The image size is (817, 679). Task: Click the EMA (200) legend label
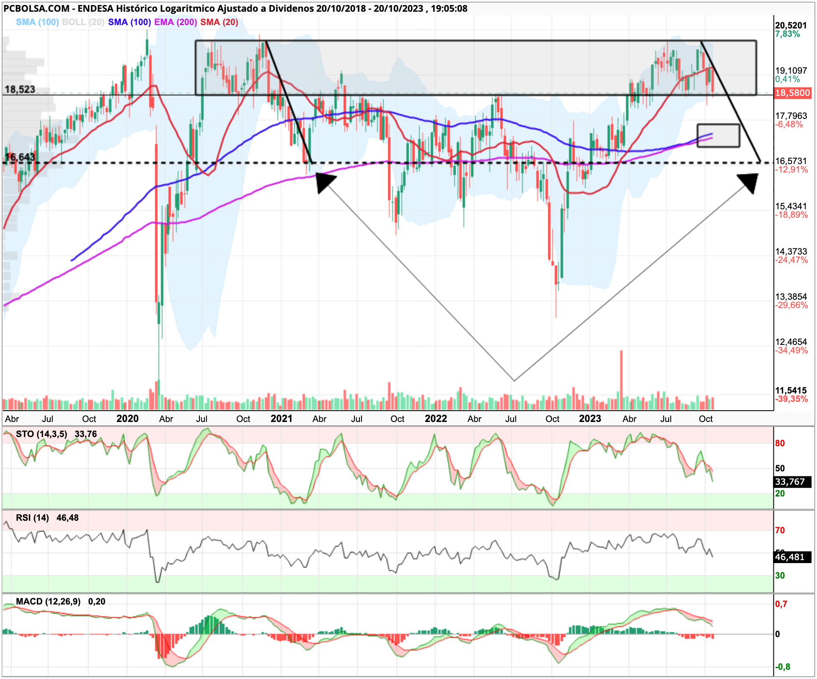pos(176,22)
